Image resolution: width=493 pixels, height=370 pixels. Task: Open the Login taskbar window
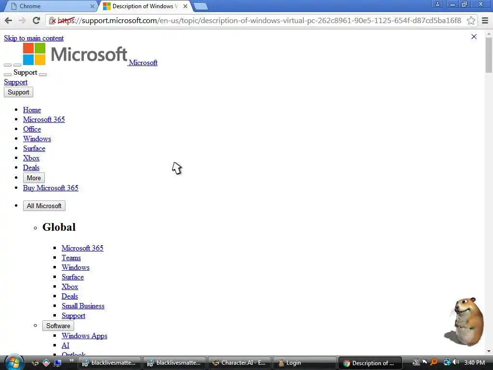304,363
